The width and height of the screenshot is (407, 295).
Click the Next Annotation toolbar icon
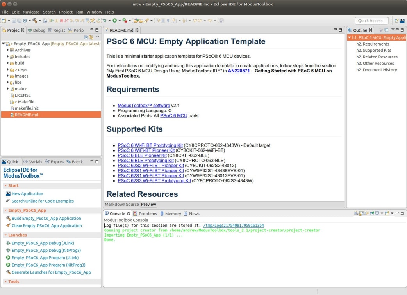(x=174, y=21)
